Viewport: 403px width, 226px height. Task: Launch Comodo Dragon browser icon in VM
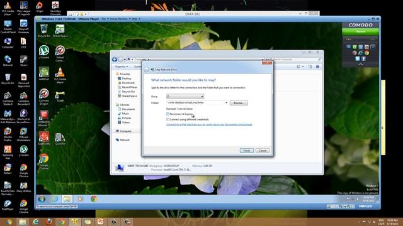pos(44,97)
